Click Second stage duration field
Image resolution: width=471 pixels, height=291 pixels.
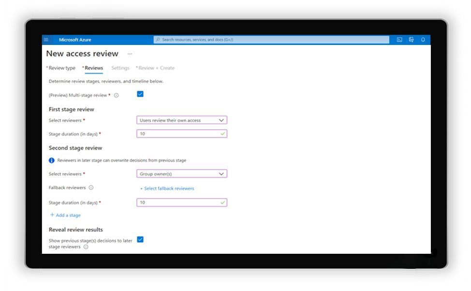click(182, 203)
